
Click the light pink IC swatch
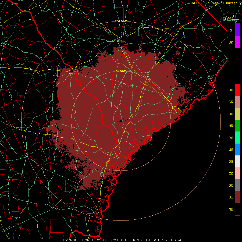[x=237, y=173]
